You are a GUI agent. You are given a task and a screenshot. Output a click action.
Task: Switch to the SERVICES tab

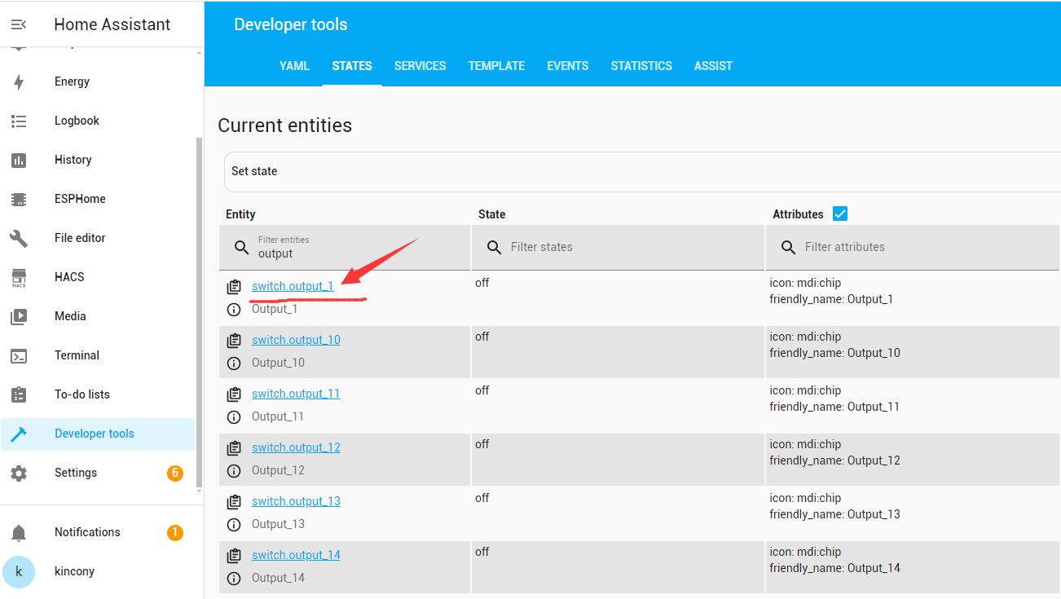420,66
